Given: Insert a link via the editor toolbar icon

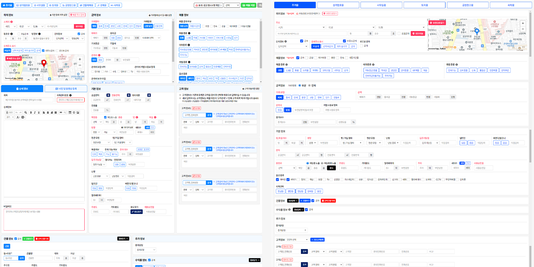Looking at the screenshot, I should coord(61,113).
